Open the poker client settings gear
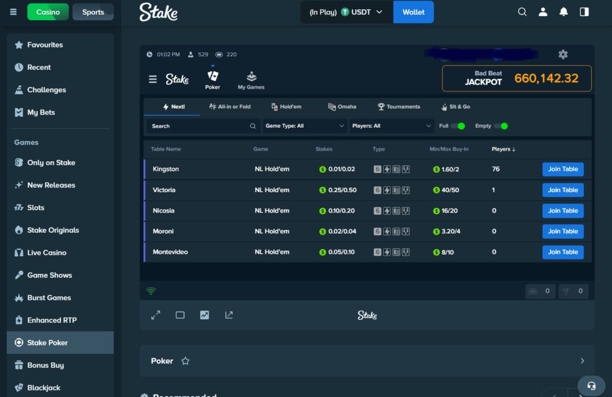The image size is (612, 397). pyautogui.click(x=562, y=54)
